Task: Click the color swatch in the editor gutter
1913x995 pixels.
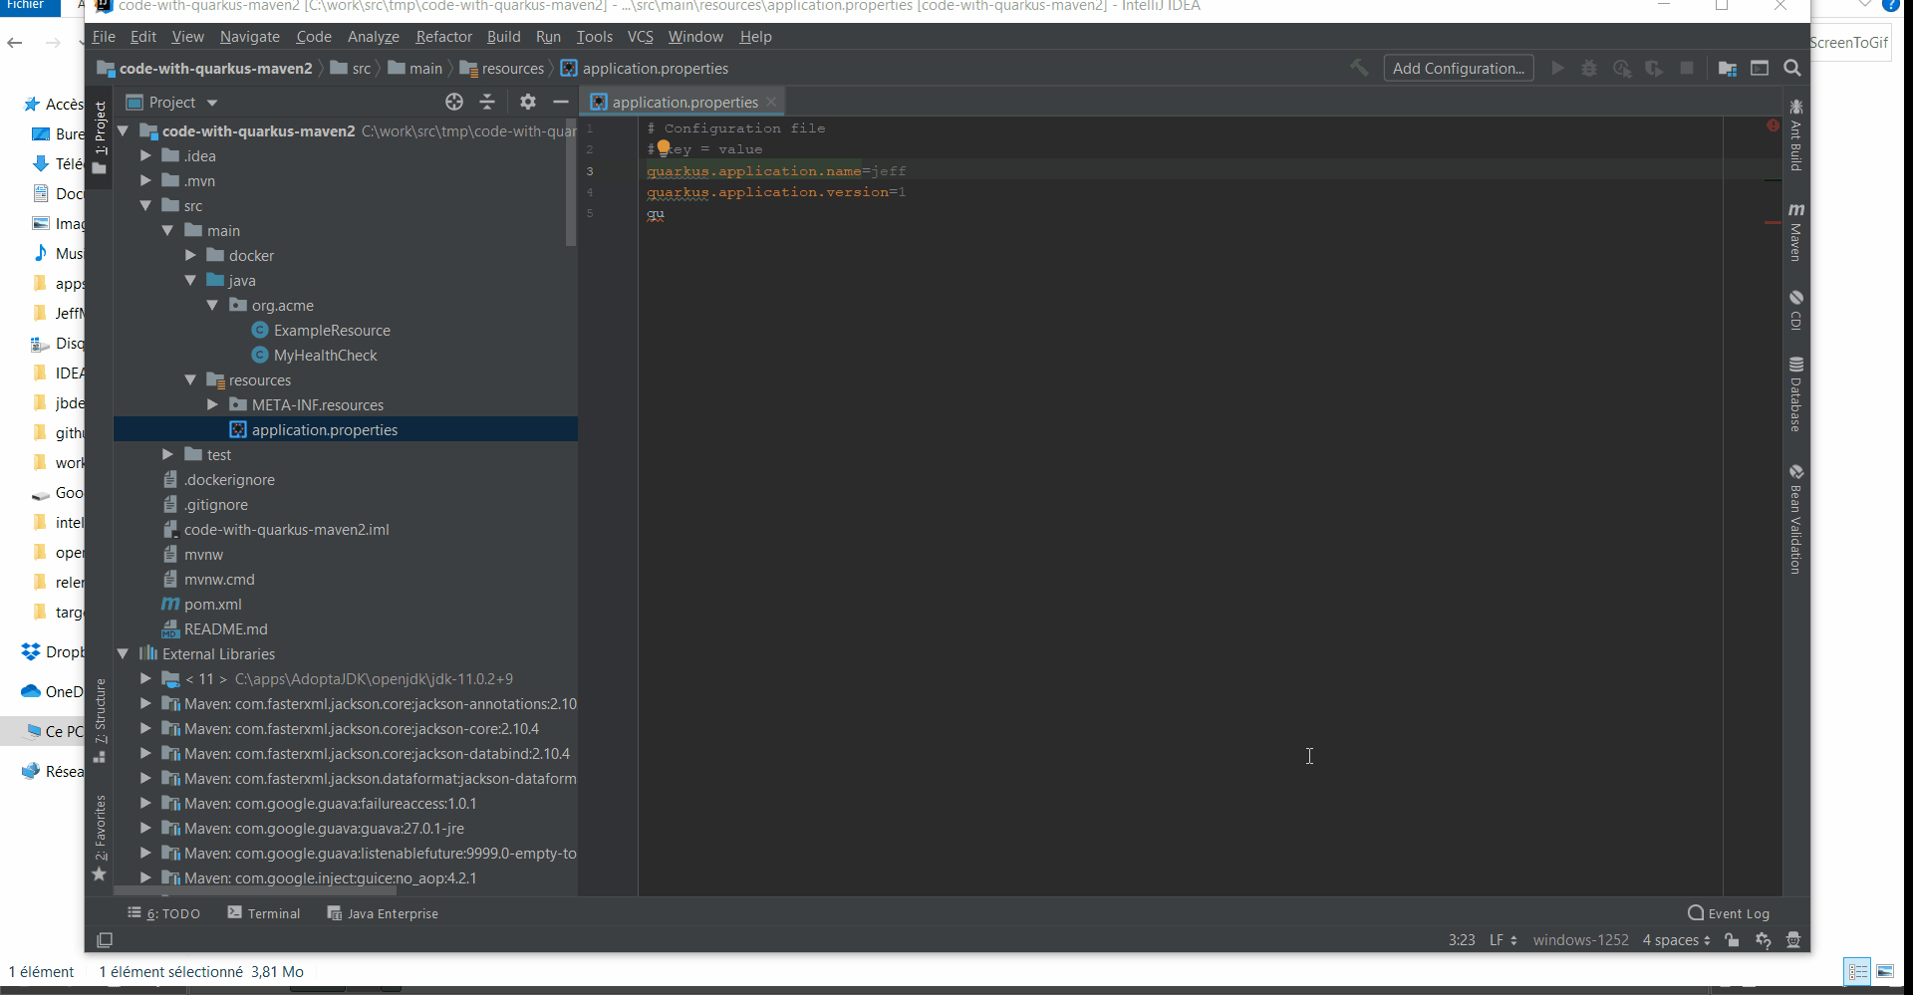Action: 666,147
